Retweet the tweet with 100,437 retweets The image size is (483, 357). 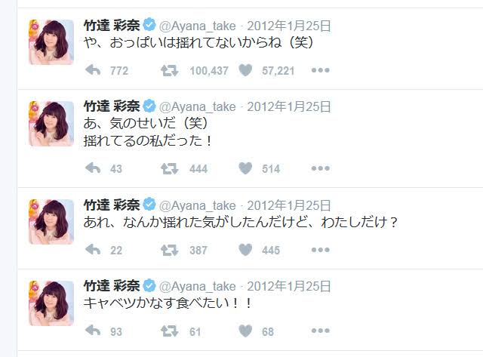(169, 70)
